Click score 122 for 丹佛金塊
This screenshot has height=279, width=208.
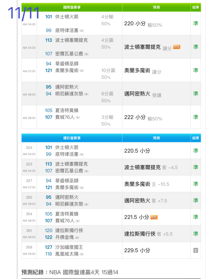49,237
